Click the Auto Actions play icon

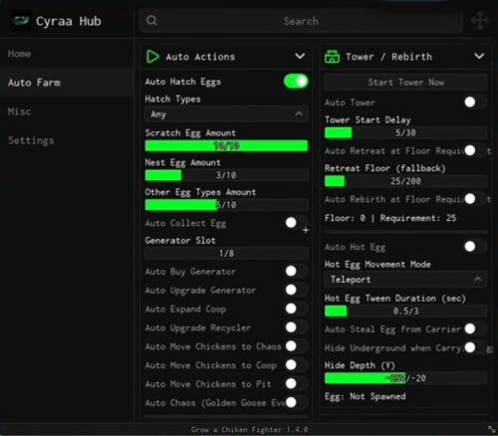point(152,57)
